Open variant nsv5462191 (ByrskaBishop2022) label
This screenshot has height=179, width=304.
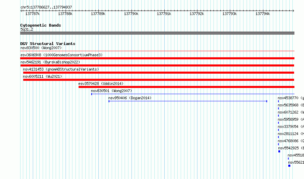point(50,62)
